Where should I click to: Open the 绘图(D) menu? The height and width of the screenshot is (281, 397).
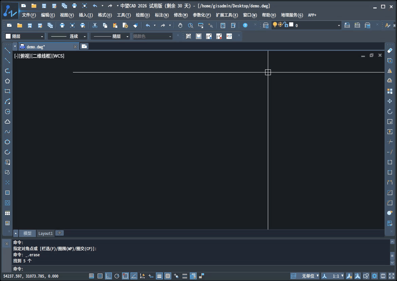(x=143, y=15)
